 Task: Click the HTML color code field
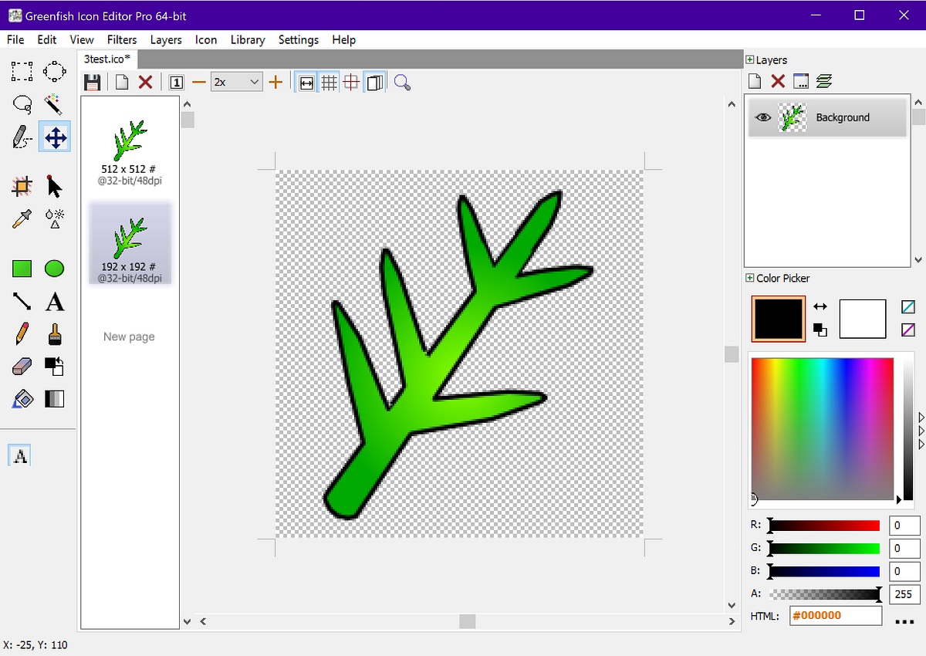point(836,615)
